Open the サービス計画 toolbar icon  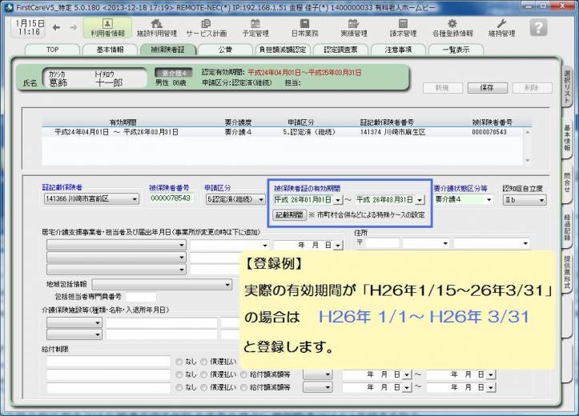pos(206,28)
